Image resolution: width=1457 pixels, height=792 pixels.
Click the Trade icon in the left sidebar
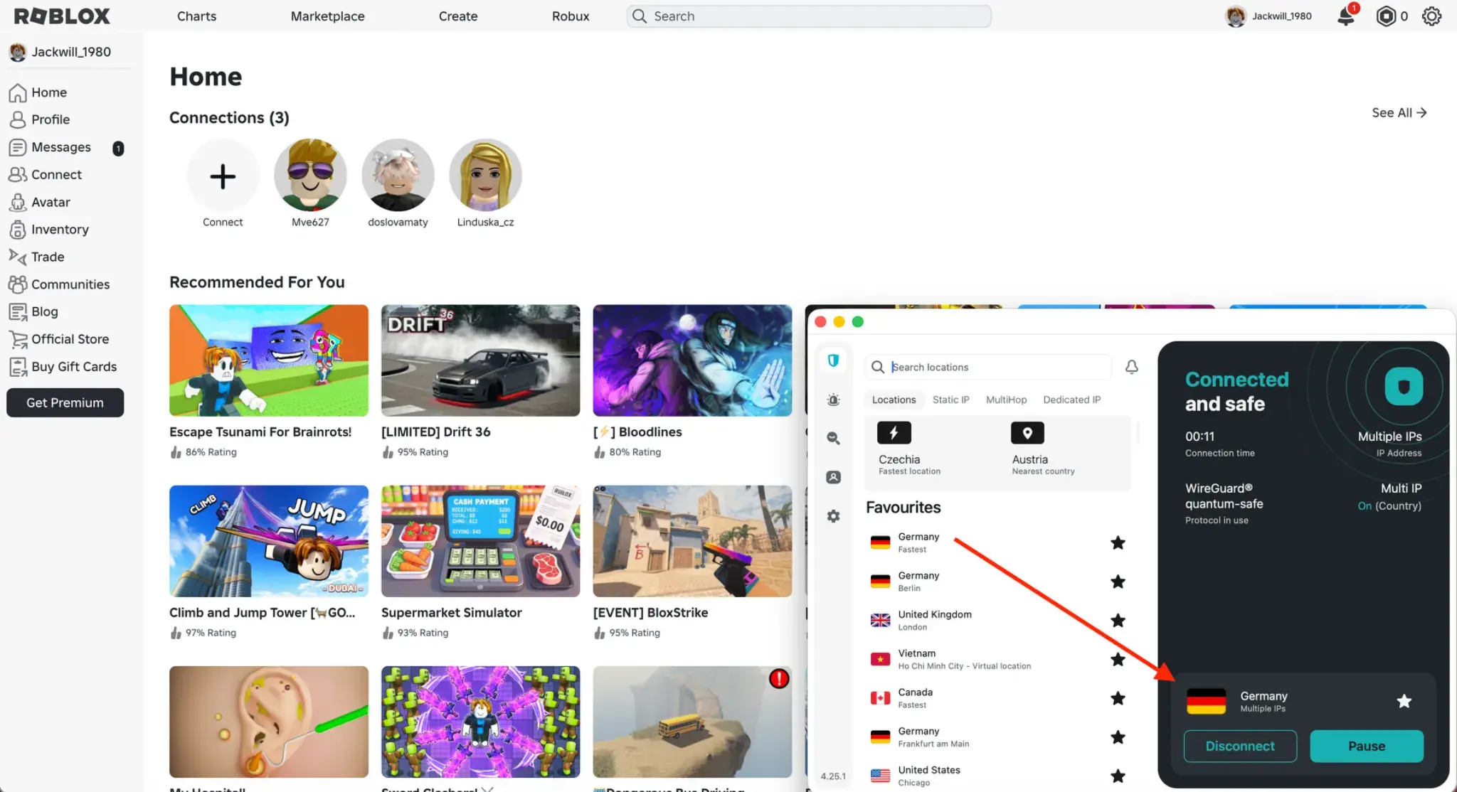coord(18,257)
